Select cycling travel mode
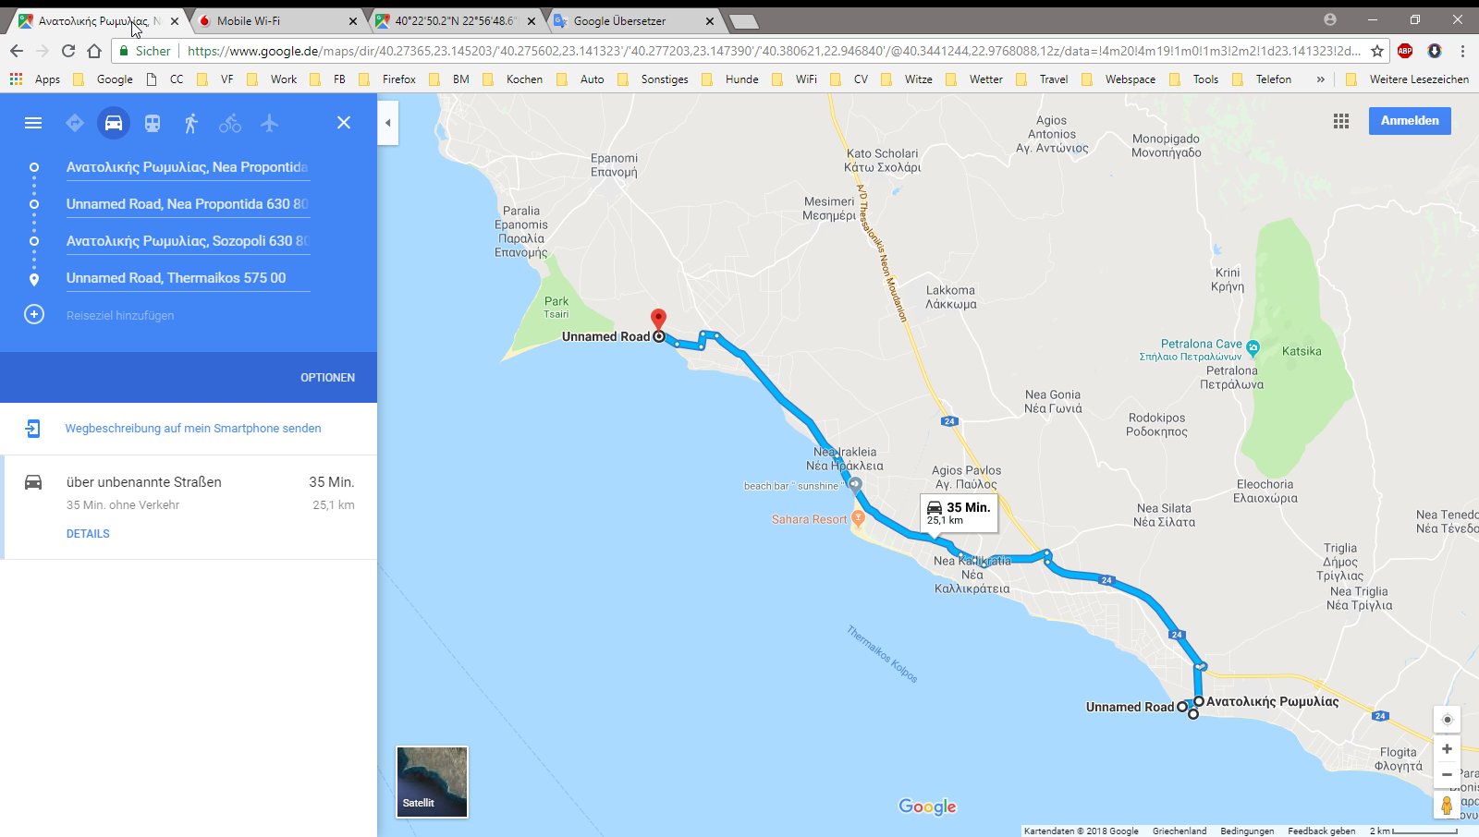Image resolution: width=1479 pixels, height=837 pixels. [230, 123]
